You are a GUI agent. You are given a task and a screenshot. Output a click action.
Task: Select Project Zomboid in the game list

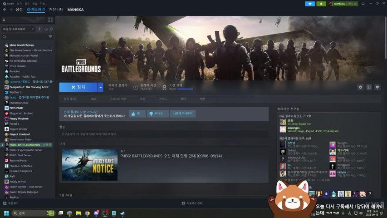coord(20,134)
